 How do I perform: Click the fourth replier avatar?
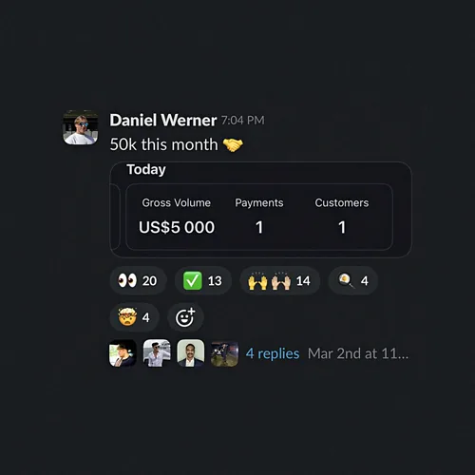[224, 353]
